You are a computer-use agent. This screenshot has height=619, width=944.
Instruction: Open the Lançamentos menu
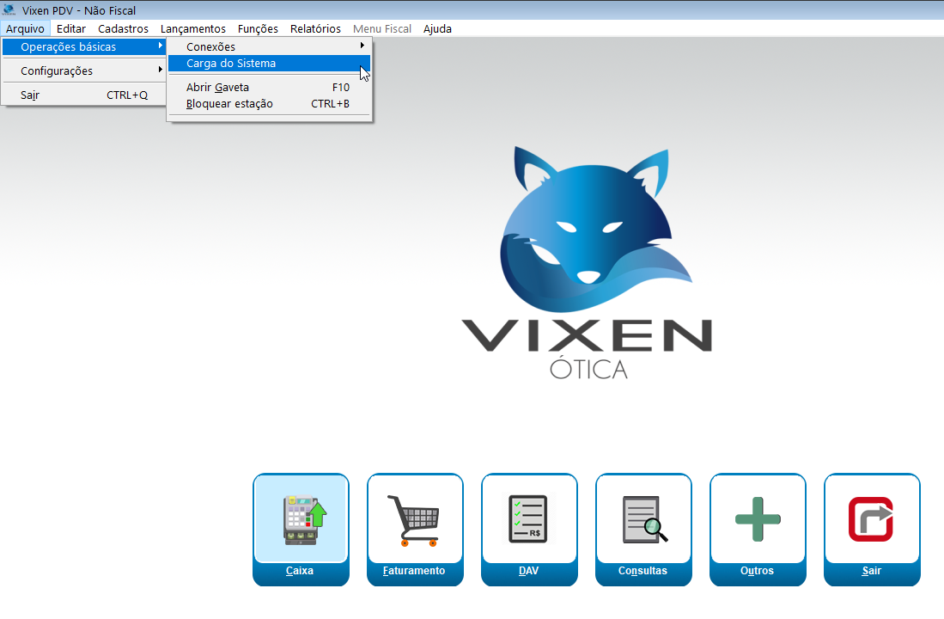(x=193, y=28)
